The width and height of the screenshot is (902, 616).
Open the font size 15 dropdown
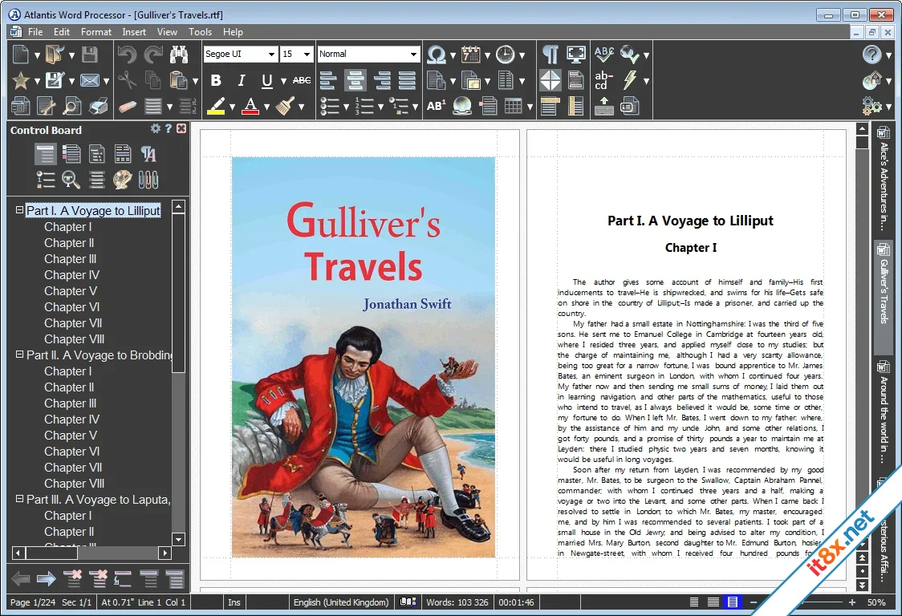pyautogui.click(x=307, y=54)
